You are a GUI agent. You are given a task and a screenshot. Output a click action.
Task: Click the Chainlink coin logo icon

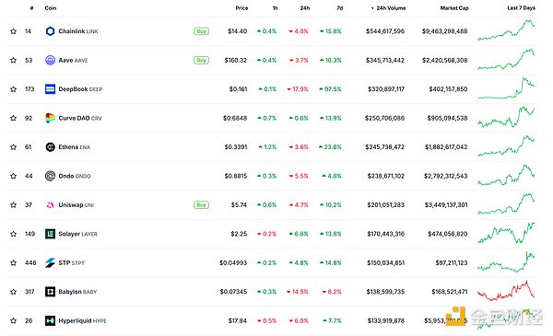(50, 31)
